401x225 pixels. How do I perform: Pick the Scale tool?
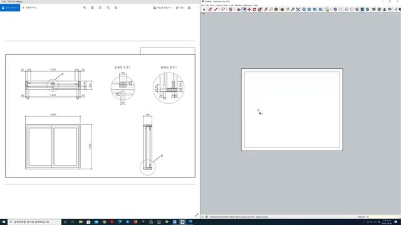point(260,9)
